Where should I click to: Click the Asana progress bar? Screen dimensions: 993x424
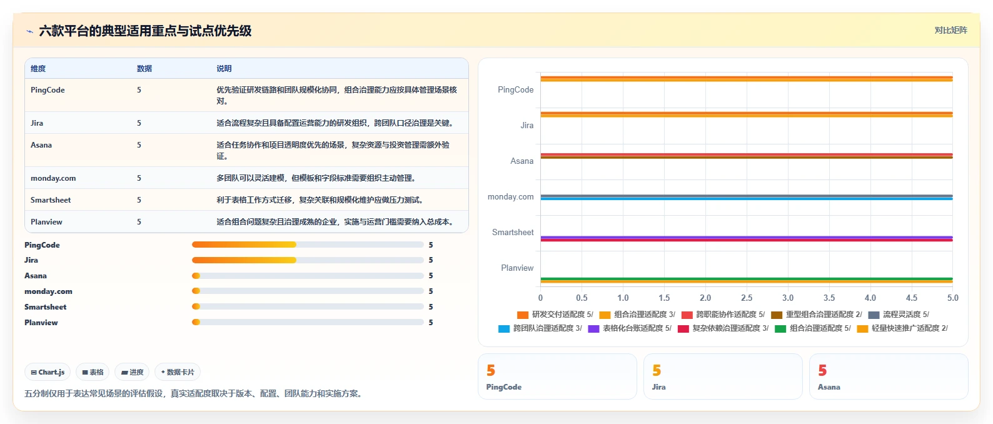[308, 276]
